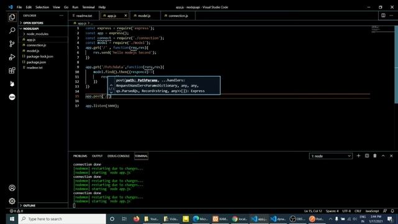Click the feedback icon in status bar

385,211
